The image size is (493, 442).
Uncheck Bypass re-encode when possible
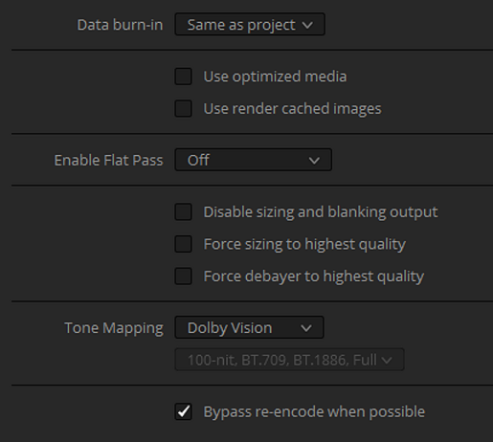pyautogui.click(x=183, y=411)
